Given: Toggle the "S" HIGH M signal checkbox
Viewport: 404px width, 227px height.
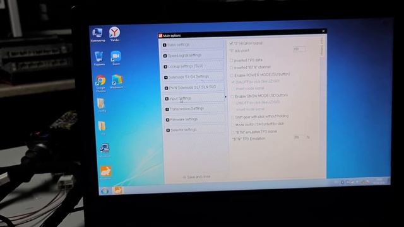Looking at the screenshot, I should (231, 44).
